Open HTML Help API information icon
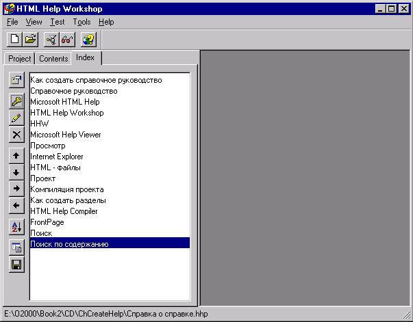The image size is (413, 322). pos(88,40)
